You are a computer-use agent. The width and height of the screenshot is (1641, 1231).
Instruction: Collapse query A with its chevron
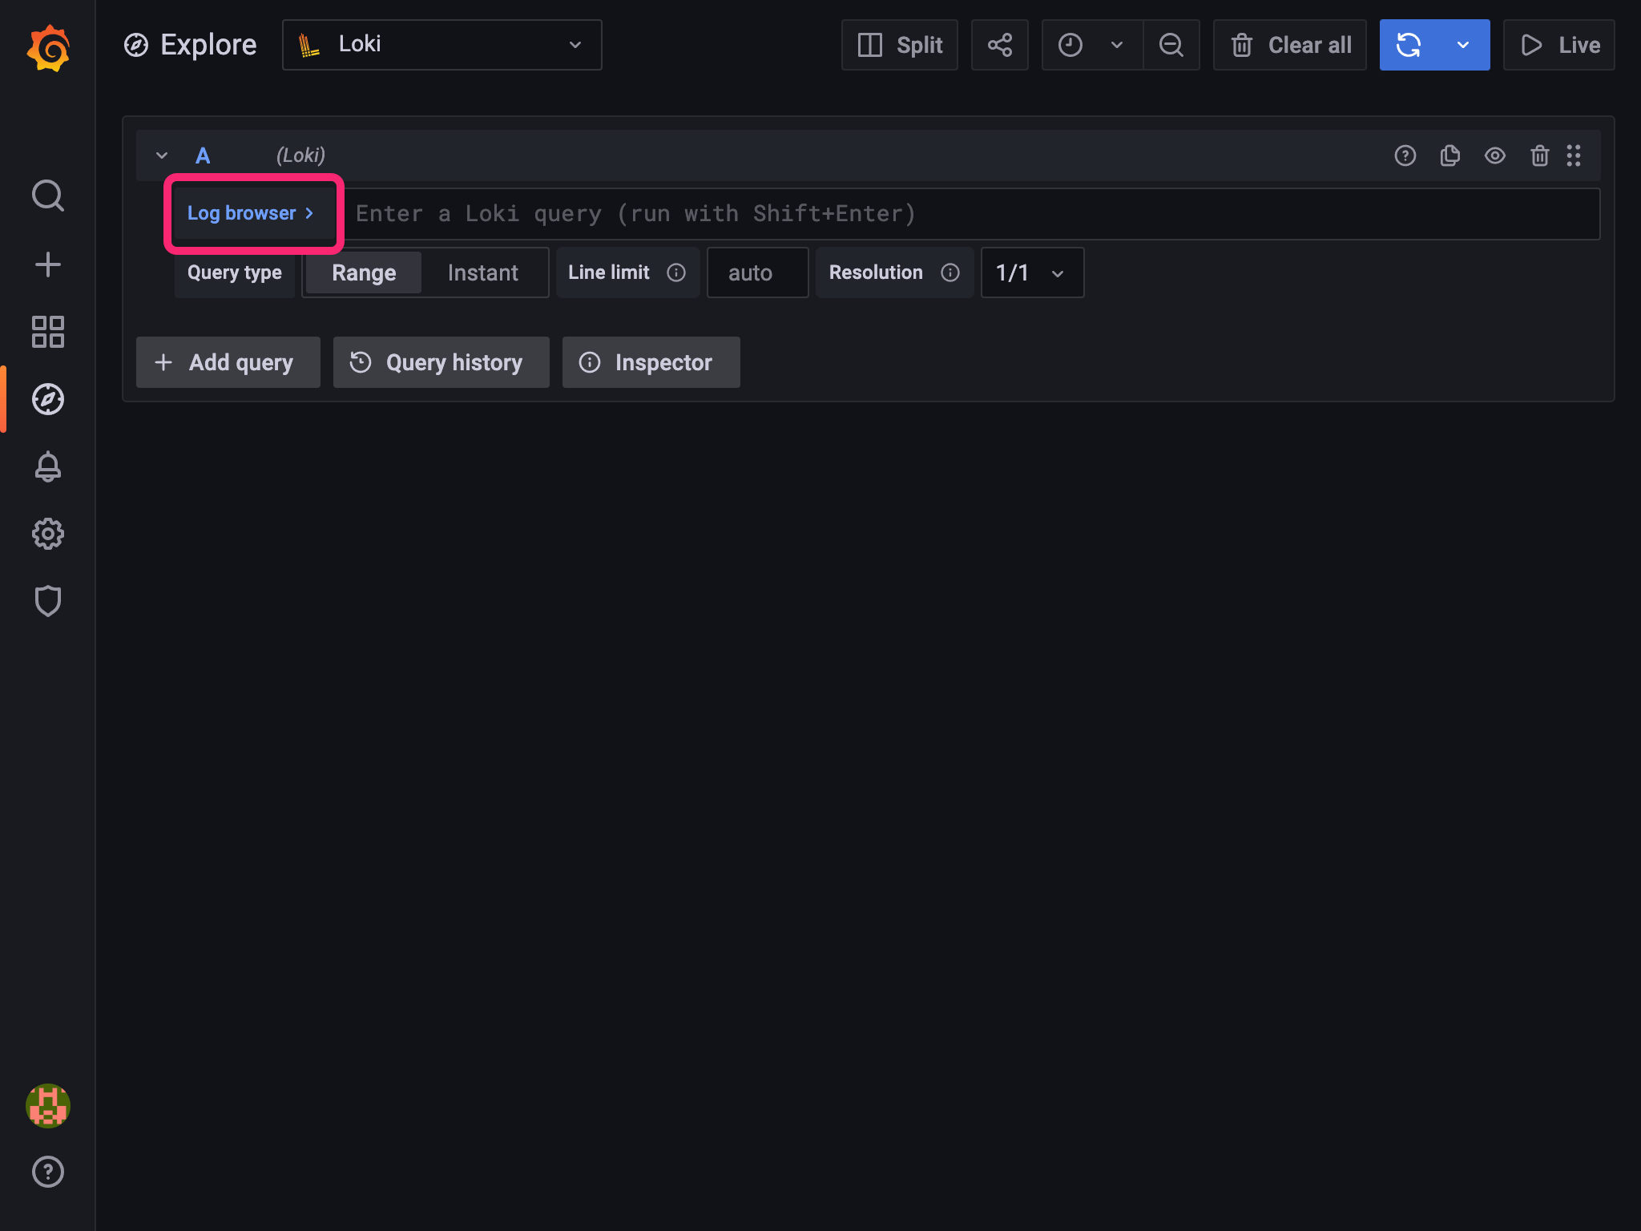[x=161, y=155]
